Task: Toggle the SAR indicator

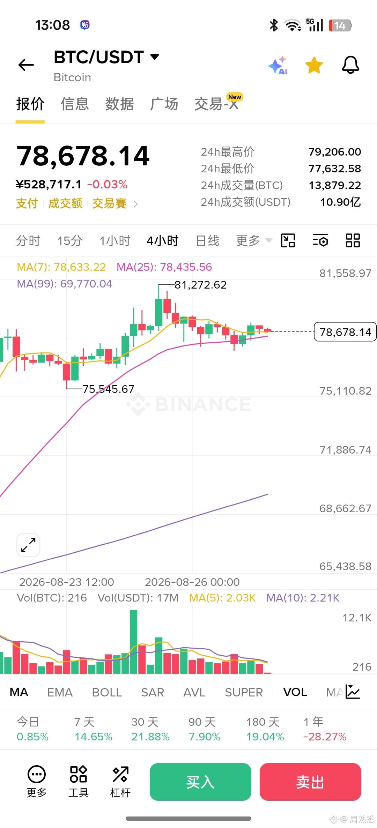Action: click(x=153, y=692)
